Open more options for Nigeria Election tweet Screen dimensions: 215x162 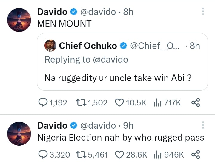[203, 125]
